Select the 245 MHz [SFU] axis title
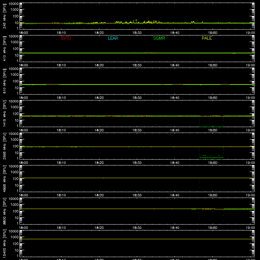The height and width of the screenshot is (260, 260). (4, 16)
